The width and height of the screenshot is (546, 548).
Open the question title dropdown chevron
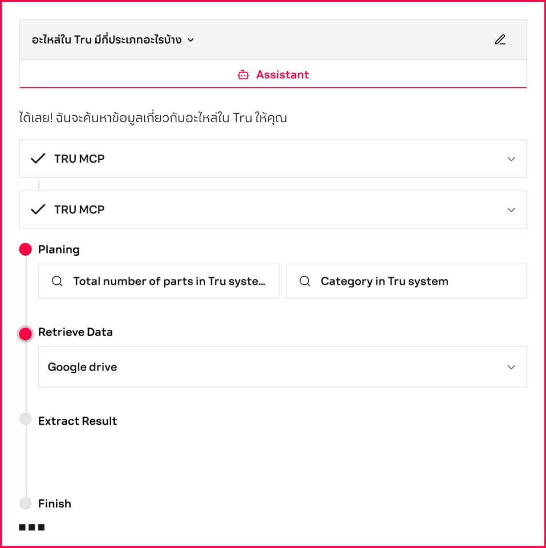(x=191, y=40)
